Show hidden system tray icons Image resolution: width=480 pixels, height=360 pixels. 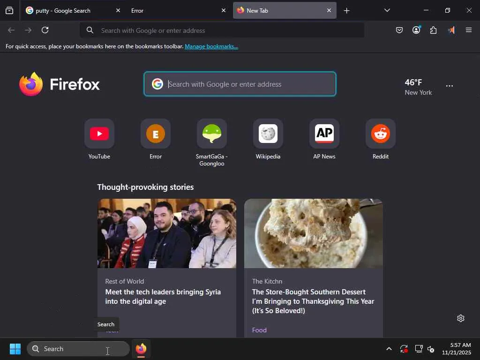389,349
